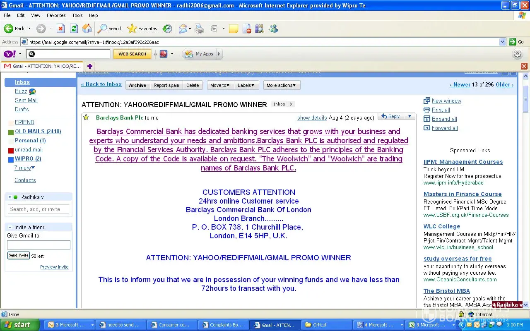
Task: Click the Mail envelope toolbar icon
Action: [x=182, y=29]
